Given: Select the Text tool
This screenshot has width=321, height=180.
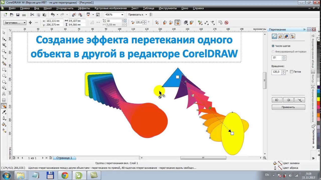Looking at the screenshot, I should point(4,94).
